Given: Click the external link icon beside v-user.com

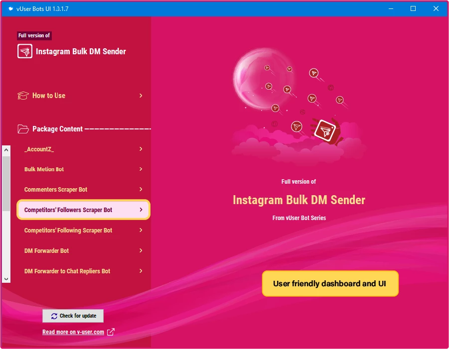Looking at the screenshot, I should point(111,332).
